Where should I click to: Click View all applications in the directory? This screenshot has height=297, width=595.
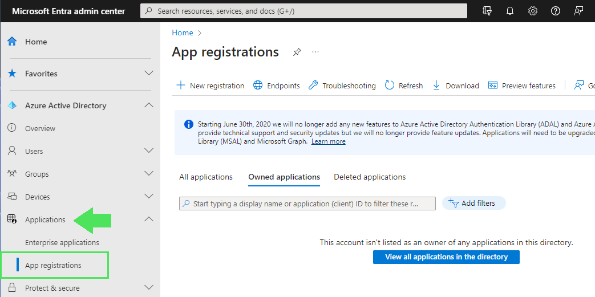click(446, 257)
